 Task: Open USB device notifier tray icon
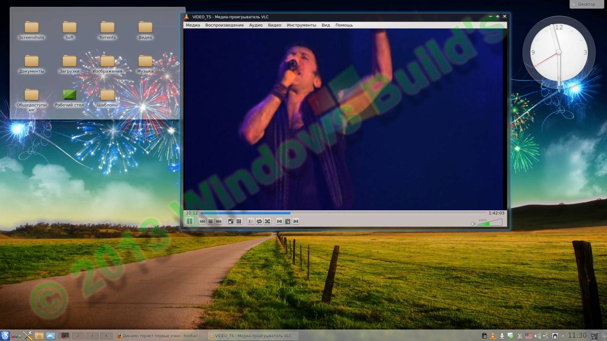(x=546, y=336)
